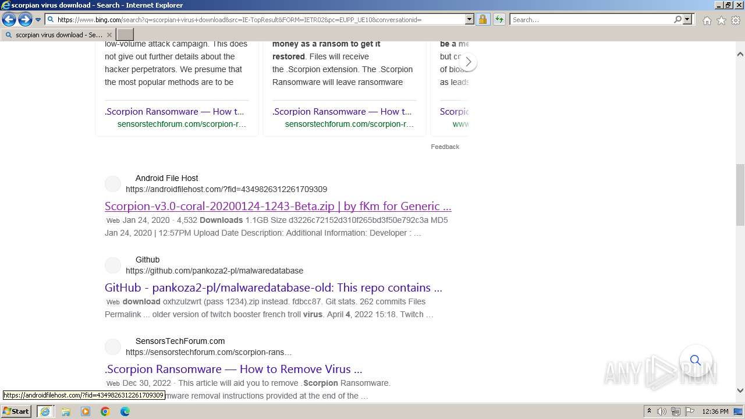The height and width of the screenshot is (419, 745).
Task: Open the search provider dropdown arrow
Action: pos(687,19)
